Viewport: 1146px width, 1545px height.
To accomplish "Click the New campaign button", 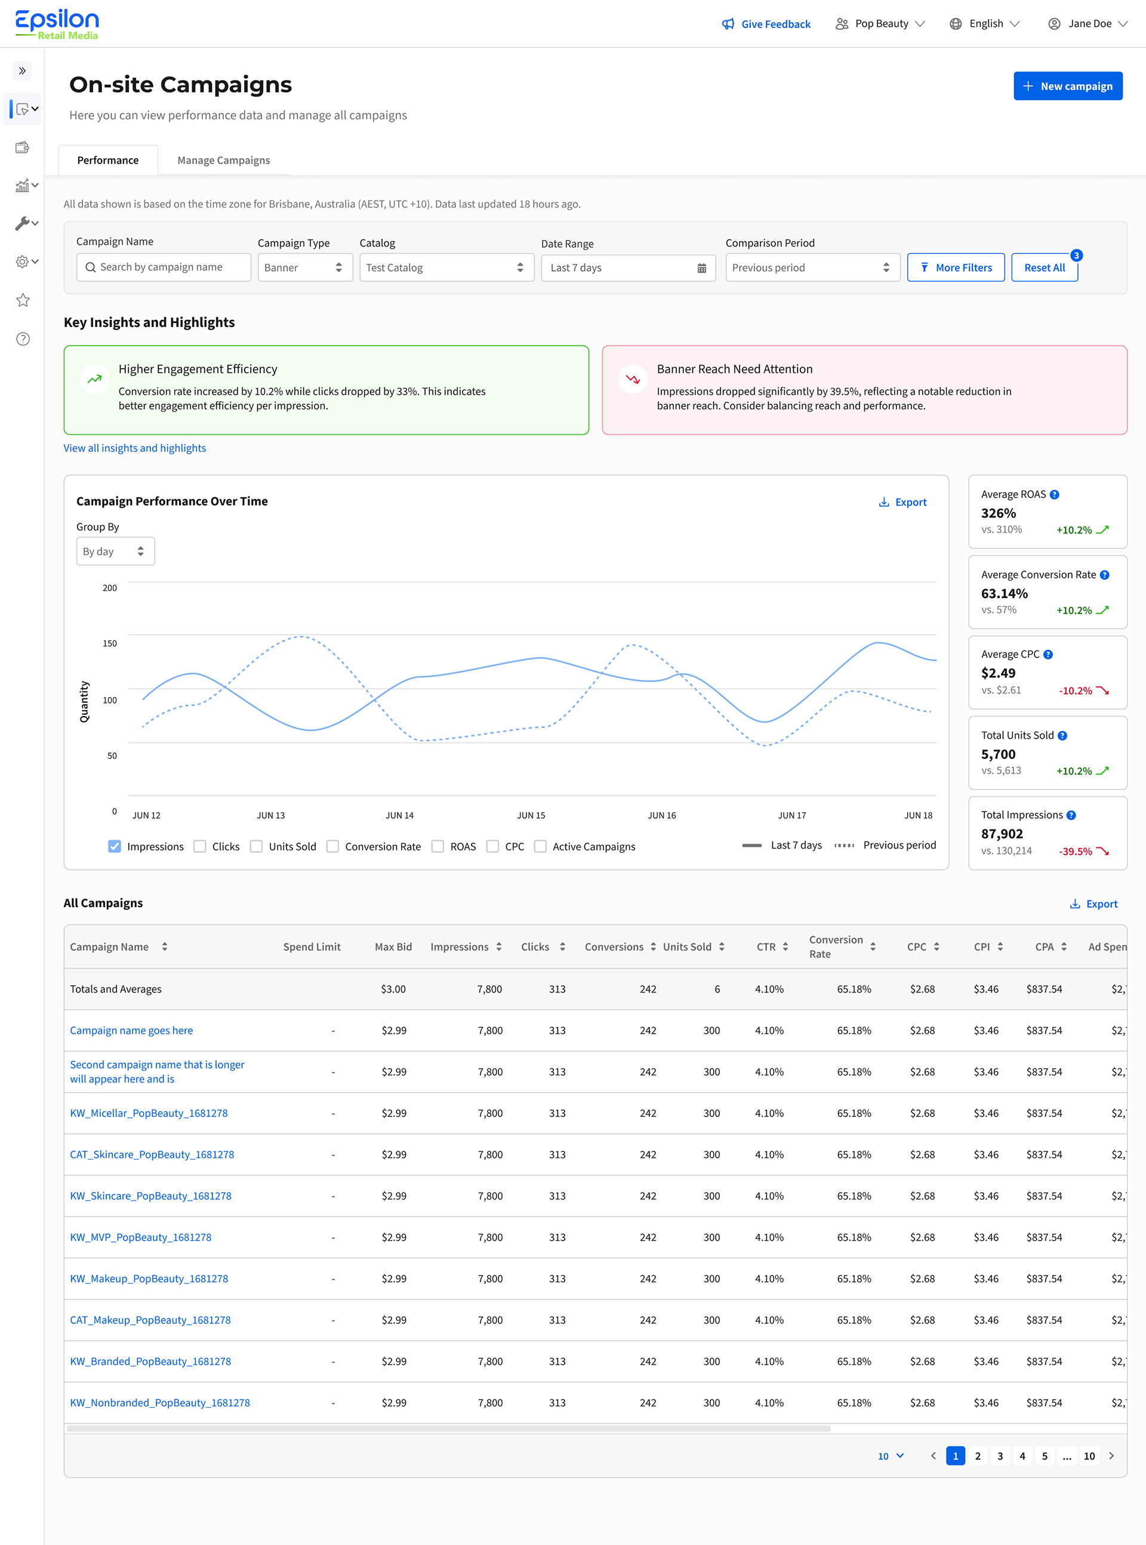I will point(1068,85).
